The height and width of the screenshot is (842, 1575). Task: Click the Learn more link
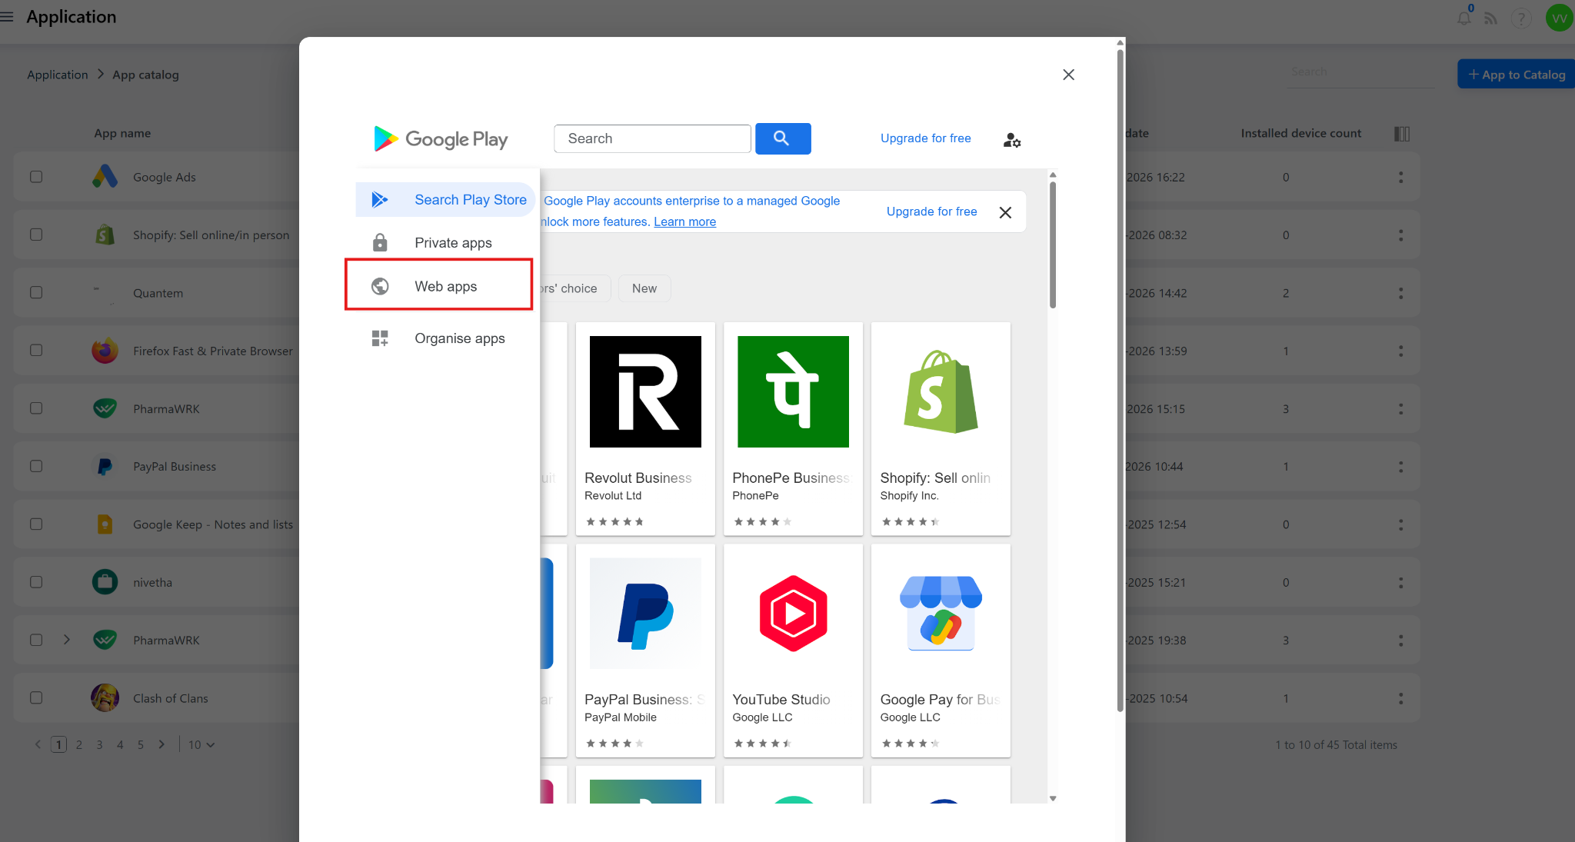tap(684, 221)
